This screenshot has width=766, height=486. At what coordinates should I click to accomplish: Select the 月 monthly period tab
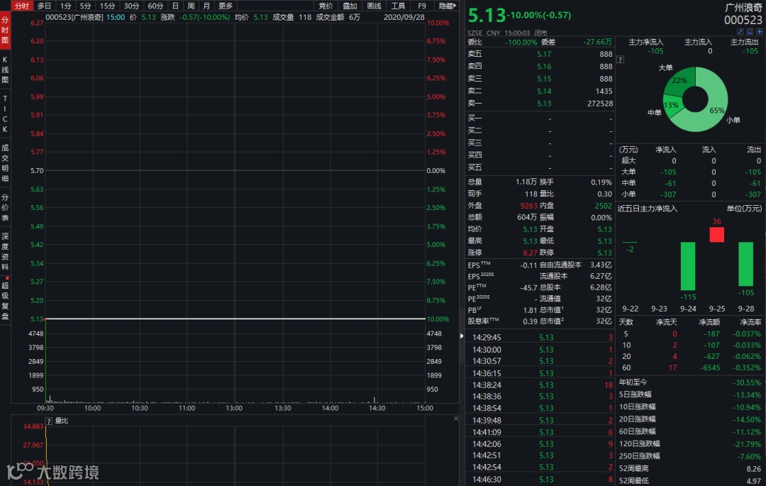[x=206, y=6]
